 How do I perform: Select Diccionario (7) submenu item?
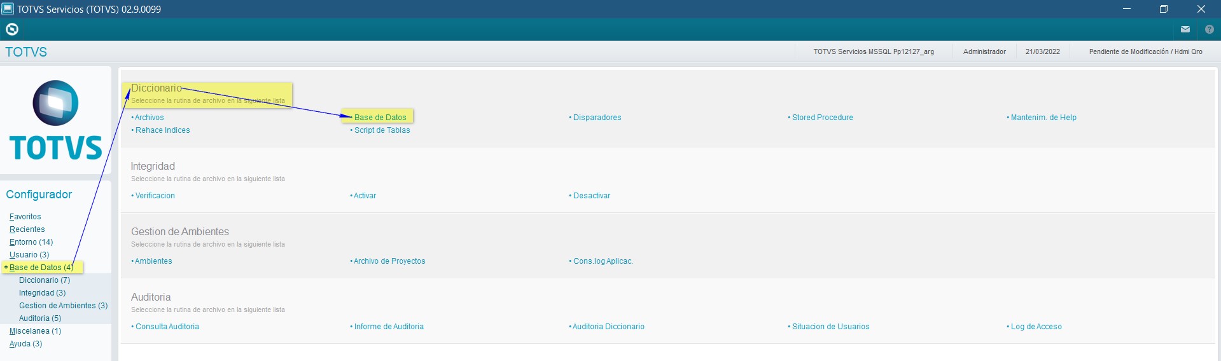[x=45, y=280]
